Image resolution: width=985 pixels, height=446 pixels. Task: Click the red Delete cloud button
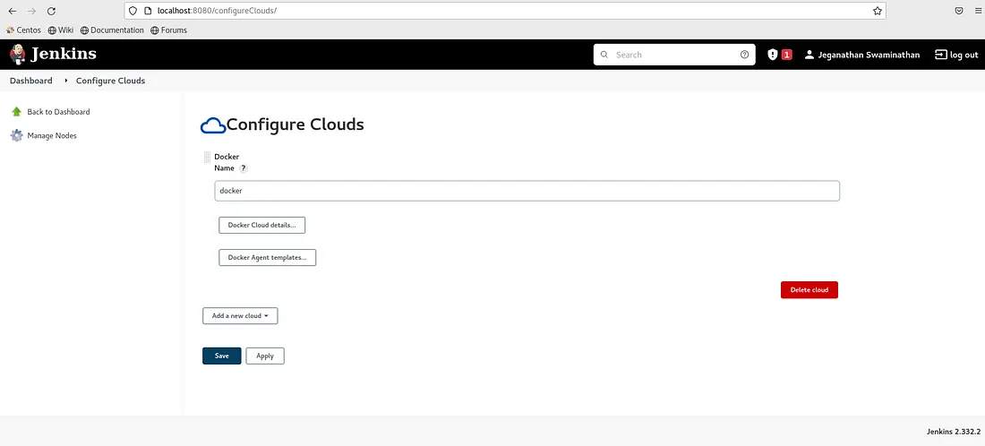[x=809, y=289]
